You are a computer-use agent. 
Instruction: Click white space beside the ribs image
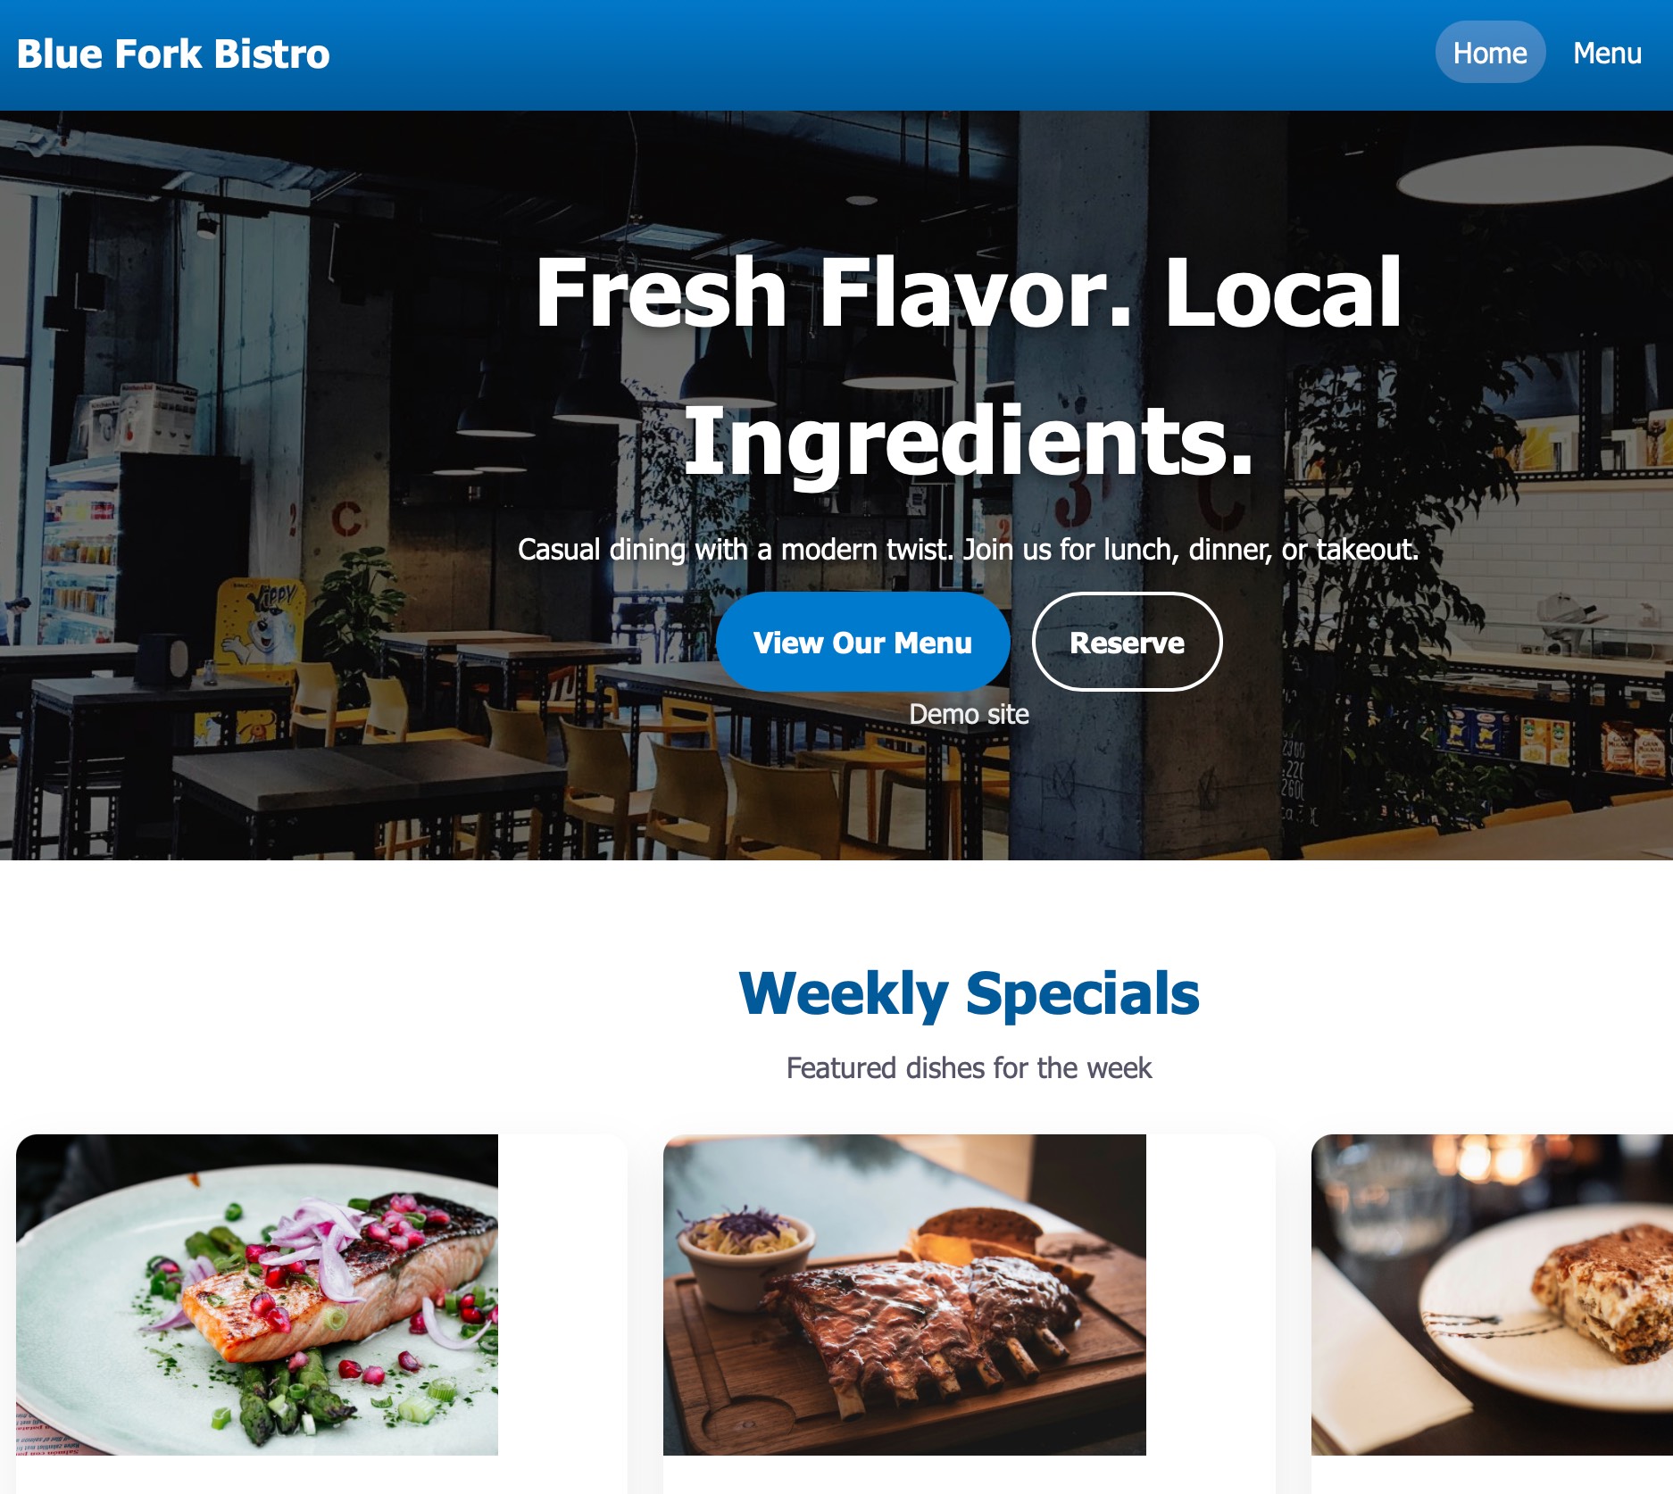coord(1211,1294)
